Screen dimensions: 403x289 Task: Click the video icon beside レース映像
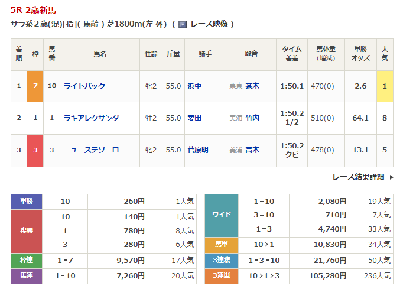tap(183, 24)
